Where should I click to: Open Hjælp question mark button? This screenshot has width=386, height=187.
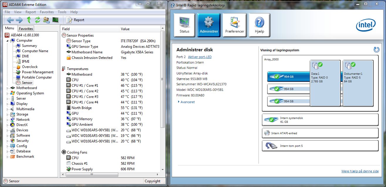(259, 25)
